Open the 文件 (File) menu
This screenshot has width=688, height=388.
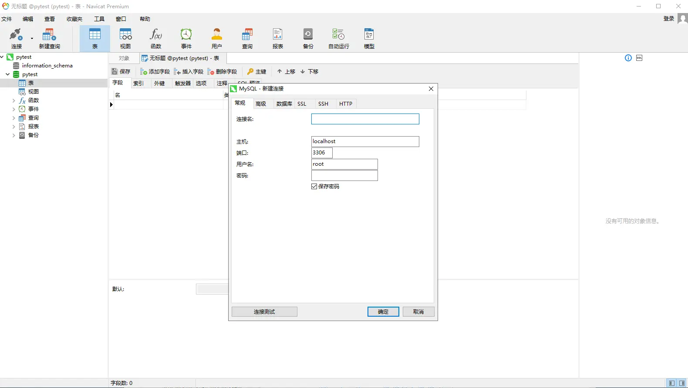click(7, 19)
